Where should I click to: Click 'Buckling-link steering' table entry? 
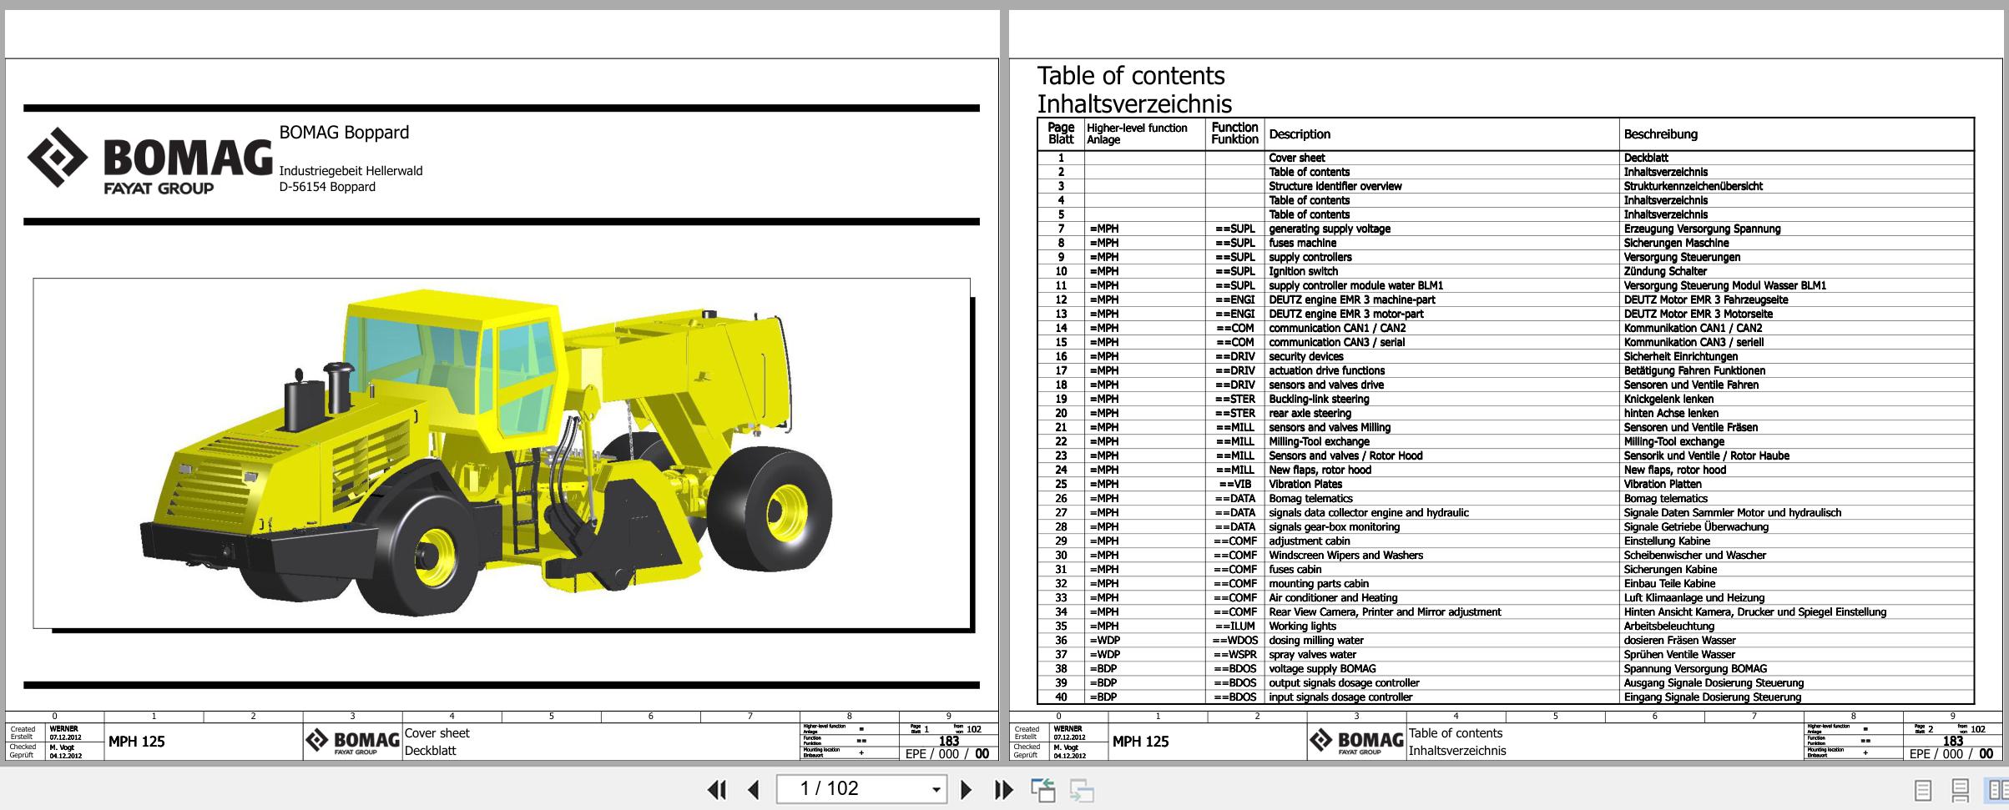coord(1319,399)
